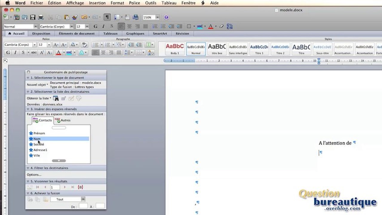
Task: Open the Obtenir la liste dropdown
Action: 39,98
